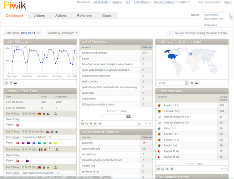The height and width of the screenshot is (179, 234).
Task: Switch Visitor browsers to simple table view
Action: [158, 169]
